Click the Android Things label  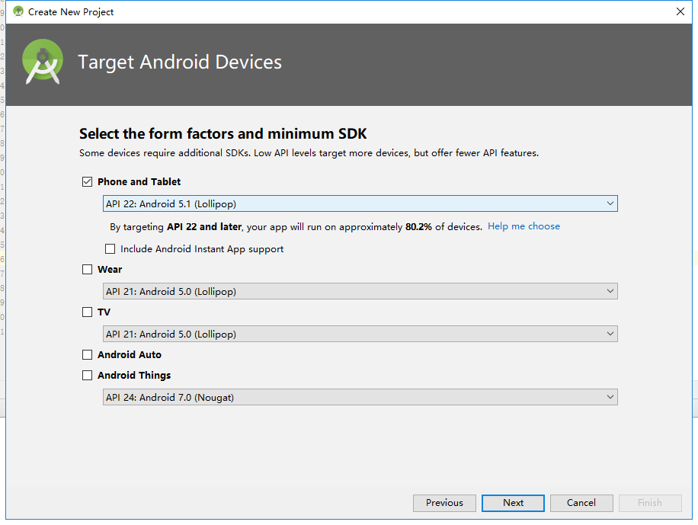(134, 376)
